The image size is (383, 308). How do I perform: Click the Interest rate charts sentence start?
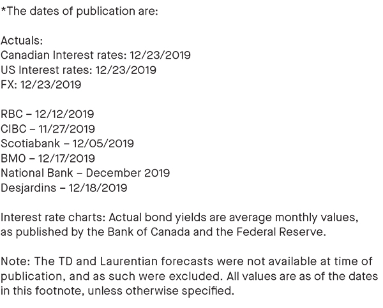coord(53,217)
